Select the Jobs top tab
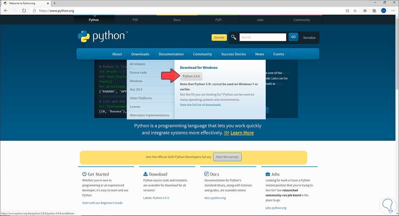The image size is (399, 216). pyautogui.click(x=260, y=20)
